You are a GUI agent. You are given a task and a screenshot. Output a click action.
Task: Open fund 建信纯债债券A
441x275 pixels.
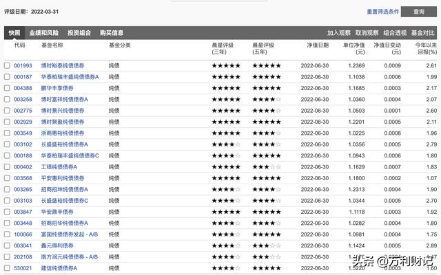tap(59, 268)
